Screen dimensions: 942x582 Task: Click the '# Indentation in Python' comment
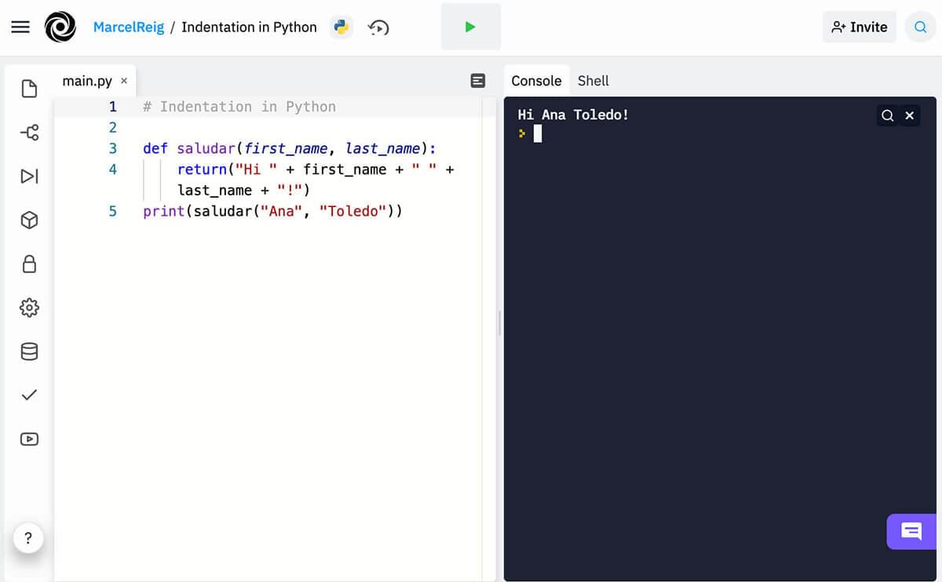tap(239, 107)
